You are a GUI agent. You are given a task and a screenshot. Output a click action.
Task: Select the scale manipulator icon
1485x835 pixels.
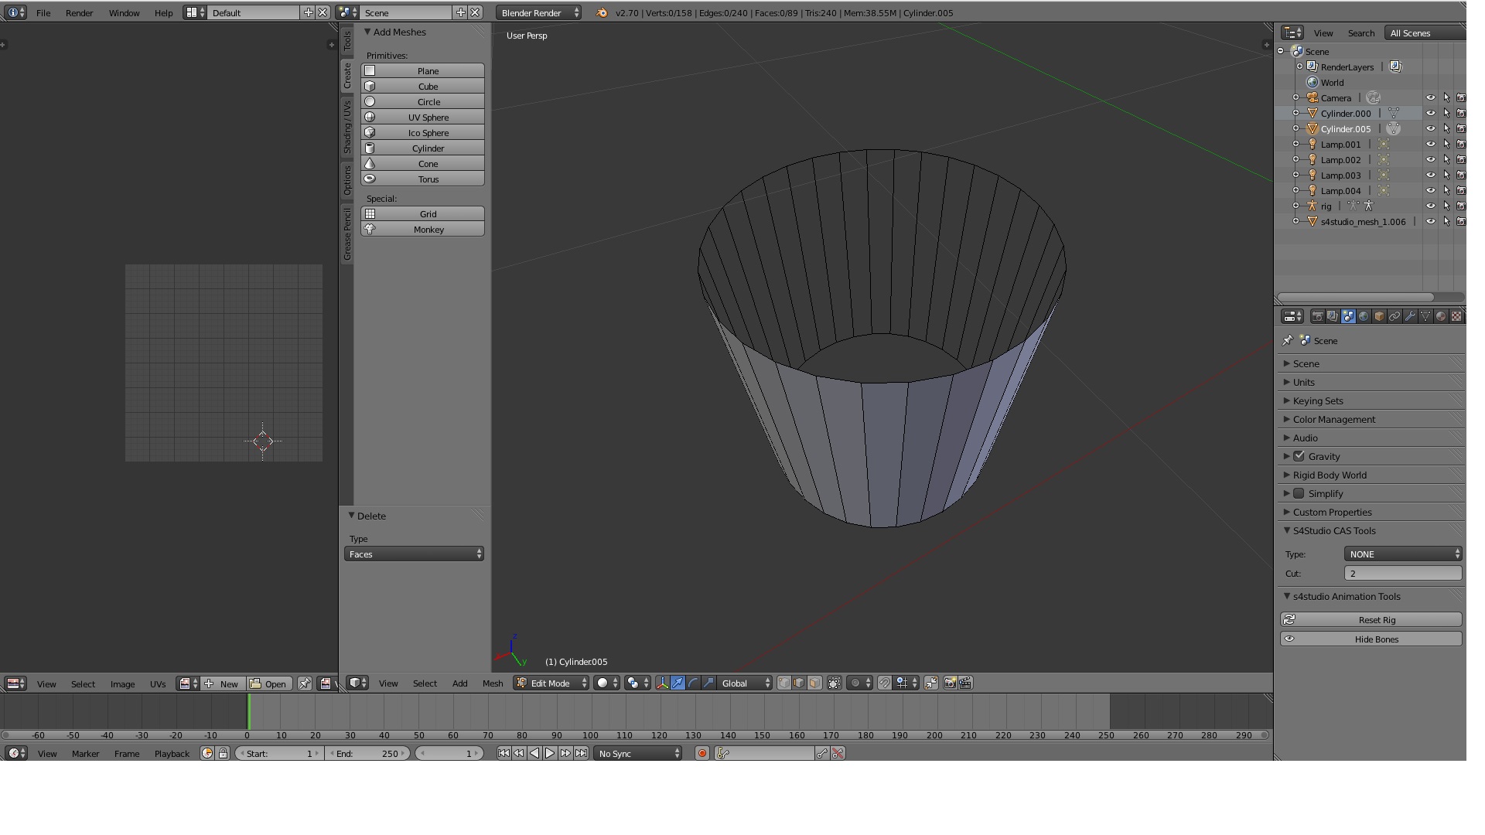[708, 683]
